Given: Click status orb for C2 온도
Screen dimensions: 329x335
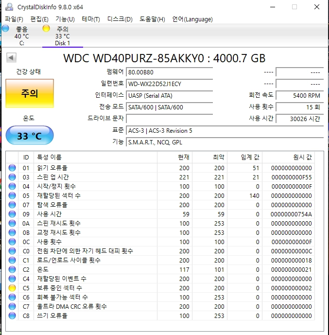Looking at the screenshot, I should coord(12,269).
